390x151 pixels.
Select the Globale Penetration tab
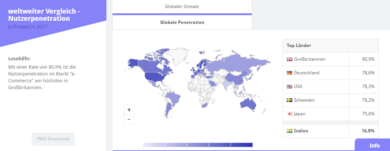coord(182,22)
